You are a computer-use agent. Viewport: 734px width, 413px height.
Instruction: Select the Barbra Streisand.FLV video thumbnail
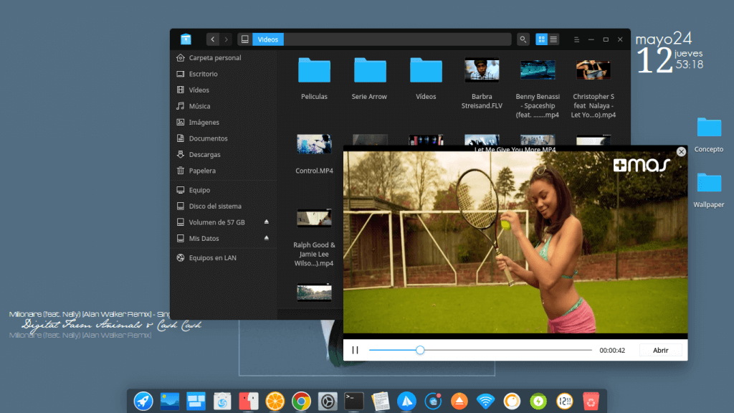(482, 70)
